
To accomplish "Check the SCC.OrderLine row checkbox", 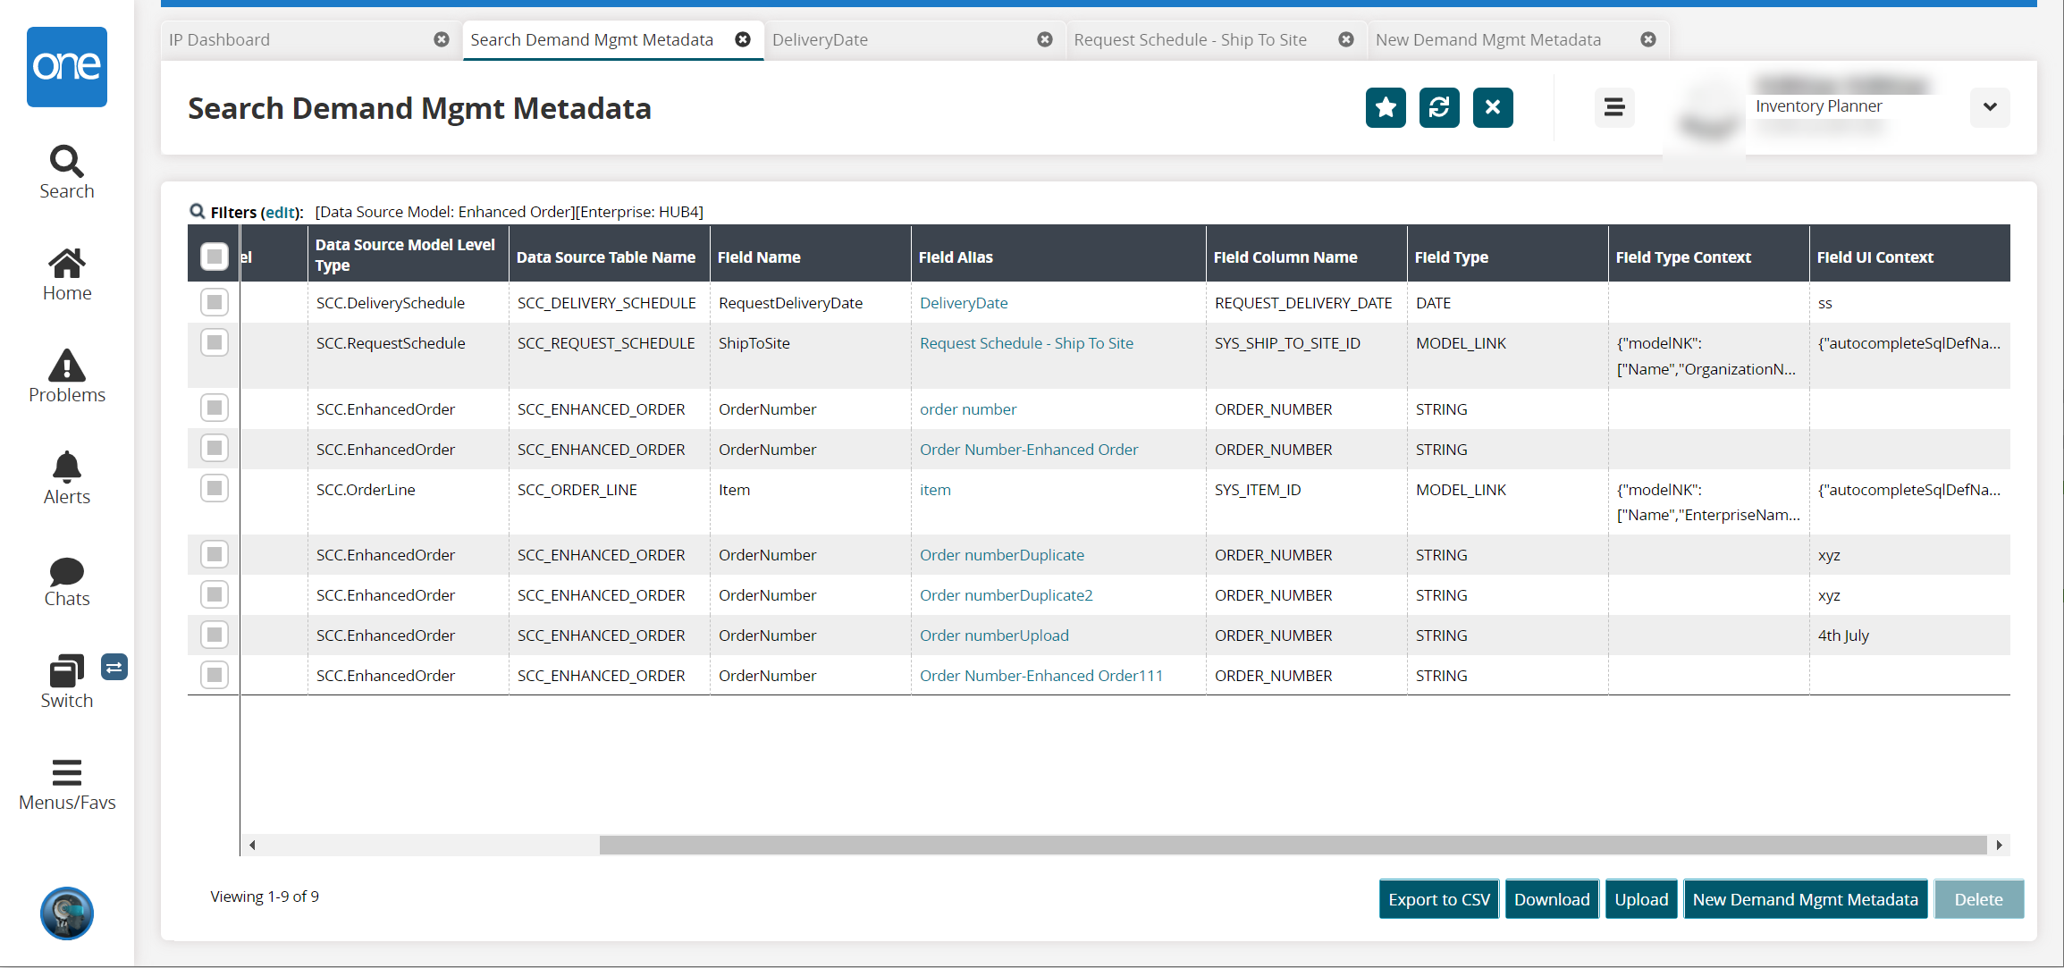I will [215, 489].
